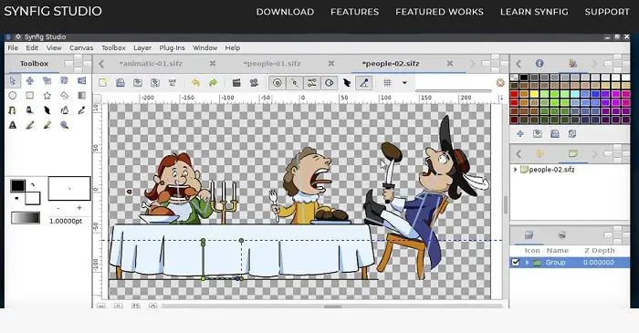Select the Transform tool in Toolbox

(x=13, y=80)
